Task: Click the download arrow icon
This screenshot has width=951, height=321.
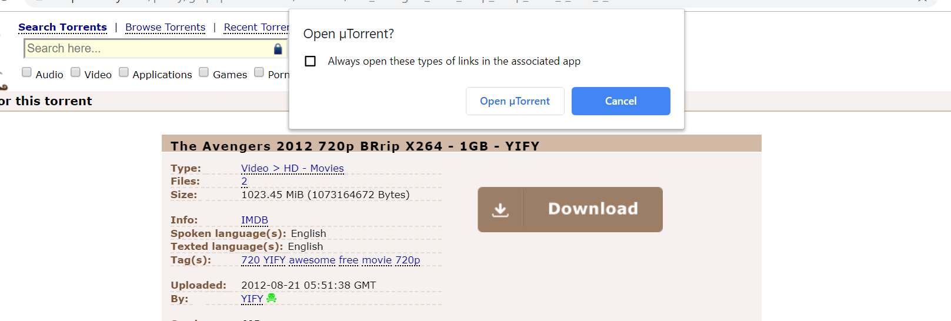Action: [500, 210]
